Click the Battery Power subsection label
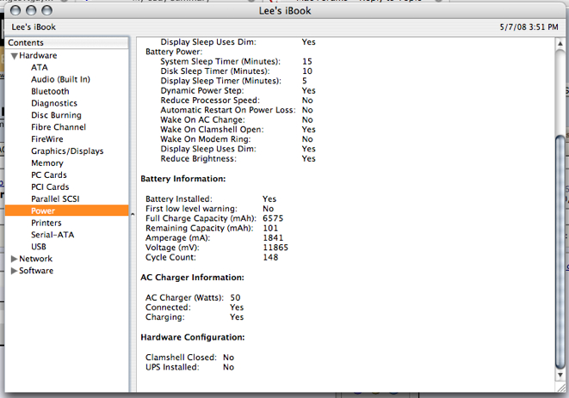569x398 pixels. (x=174, y=52)
